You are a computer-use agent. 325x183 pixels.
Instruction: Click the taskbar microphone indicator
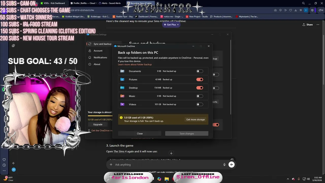(x=299, y=179)
